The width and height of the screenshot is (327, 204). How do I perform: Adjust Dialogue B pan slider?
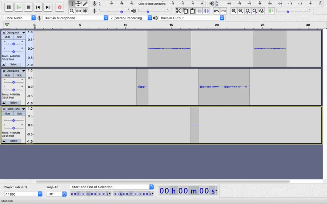pyautogui.click(x=13, y=90)
